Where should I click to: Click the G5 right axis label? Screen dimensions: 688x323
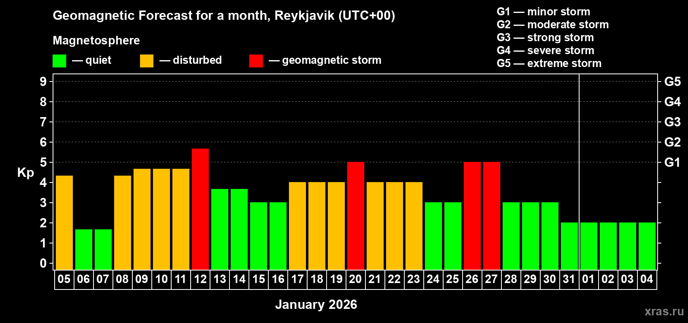(673, 82)
